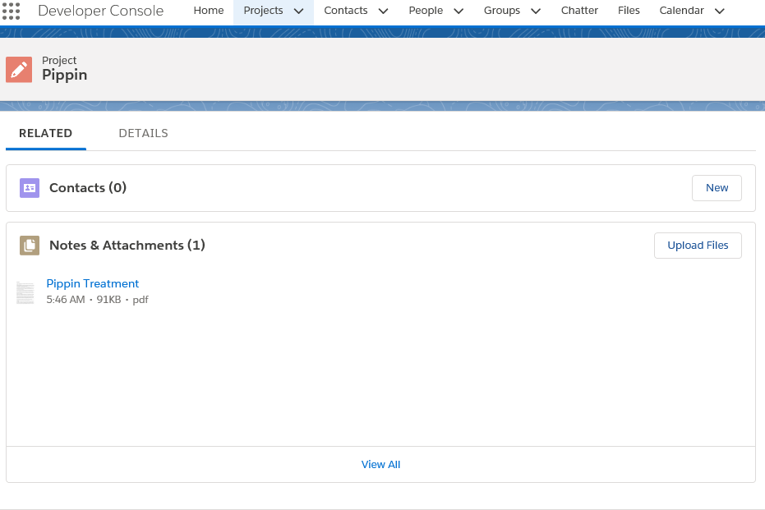Click the Pippin project title
Screen dimensions: 765x510
(x=64, y=75)
